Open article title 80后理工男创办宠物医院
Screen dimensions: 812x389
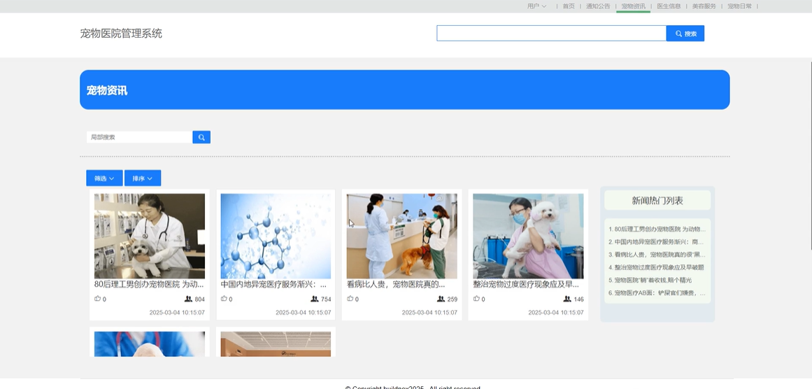(149, 284)
